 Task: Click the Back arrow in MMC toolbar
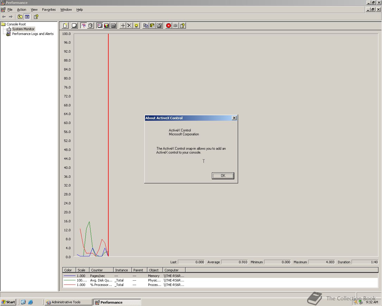point(4,17)
